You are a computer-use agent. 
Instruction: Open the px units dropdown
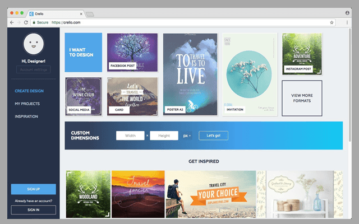pyautogui.click(x=187, y=136)
